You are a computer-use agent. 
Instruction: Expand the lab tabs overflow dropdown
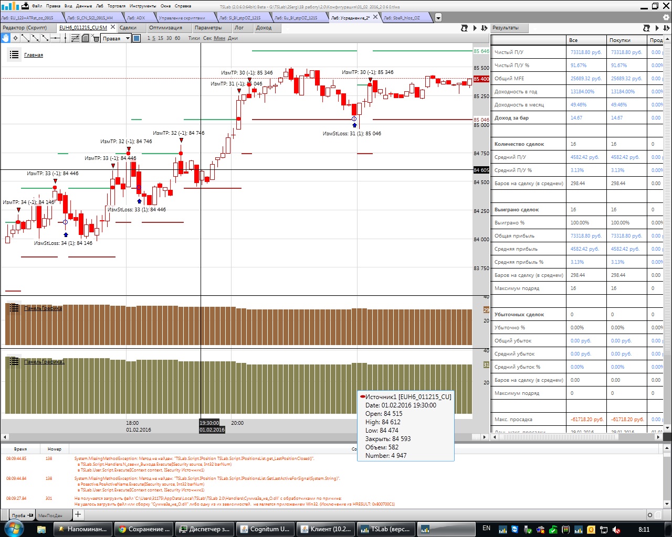pyautogui.click(x=438, y=17)
